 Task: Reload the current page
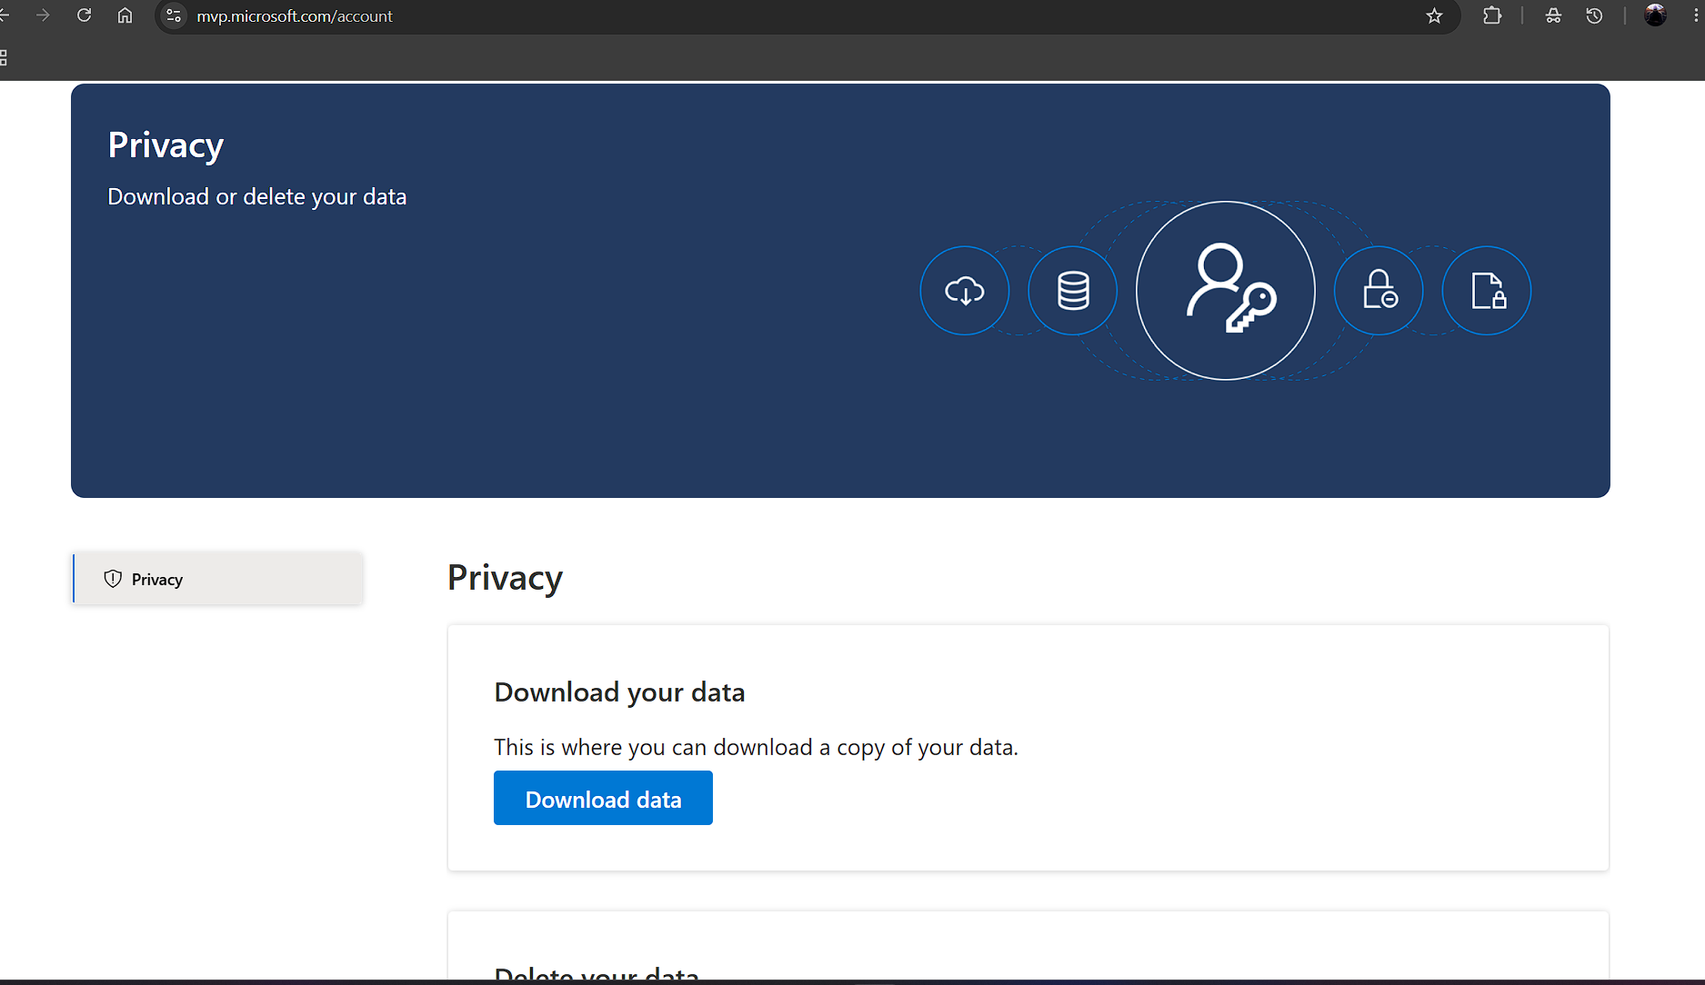point(84,15)
